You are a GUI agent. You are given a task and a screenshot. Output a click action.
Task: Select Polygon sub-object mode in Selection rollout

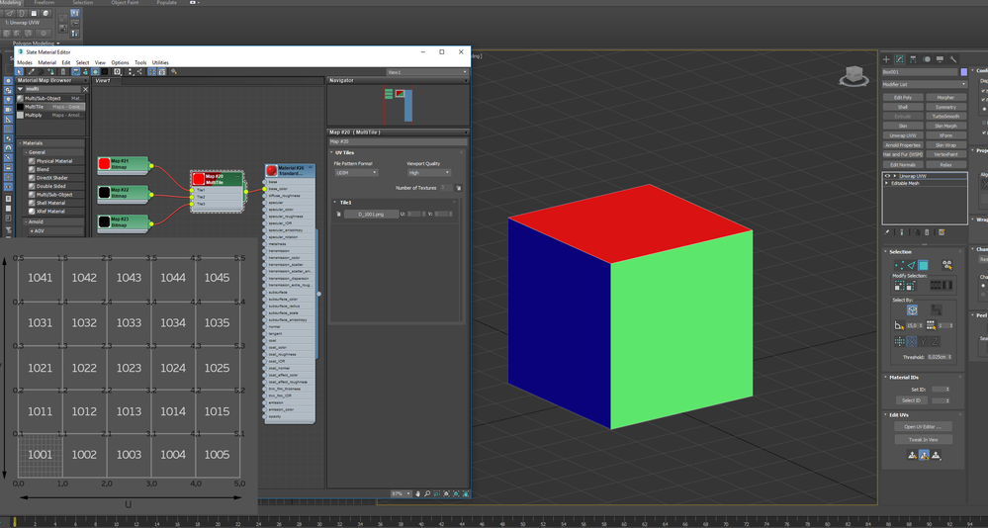[923, 265]
